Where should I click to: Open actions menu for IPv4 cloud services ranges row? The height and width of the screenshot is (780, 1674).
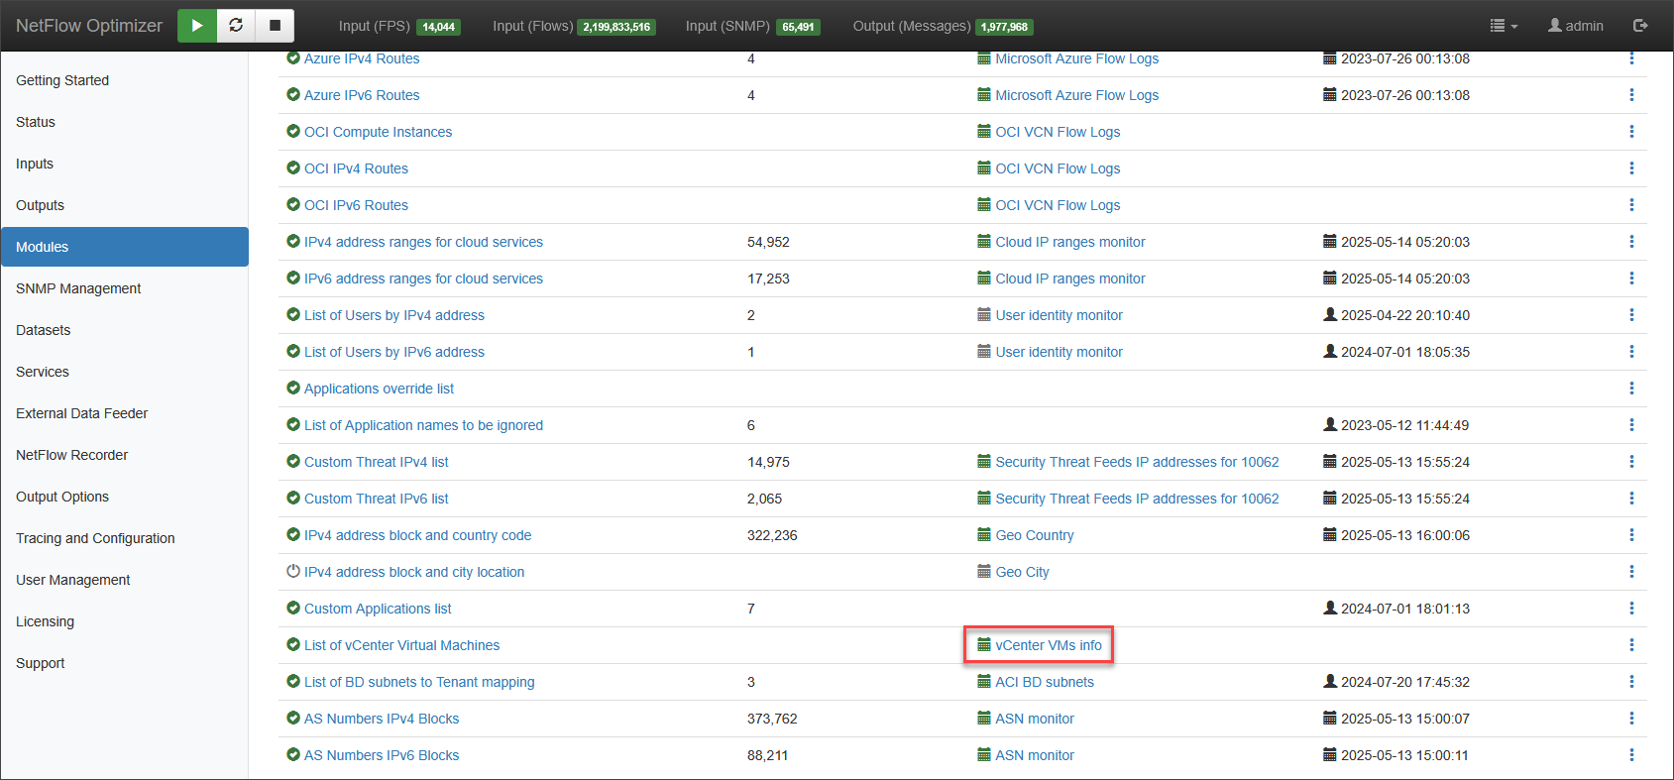click(1631, 242)
